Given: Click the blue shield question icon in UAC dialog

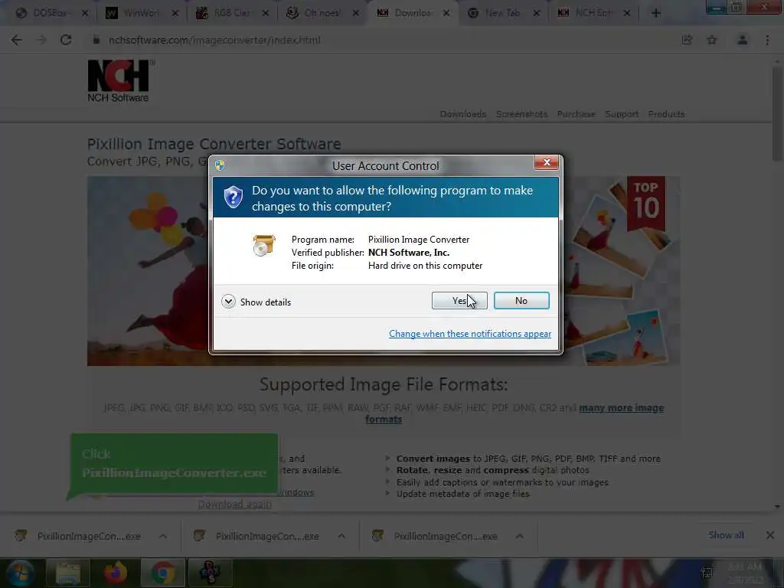Looking at the screenshot, I should 233,198.
